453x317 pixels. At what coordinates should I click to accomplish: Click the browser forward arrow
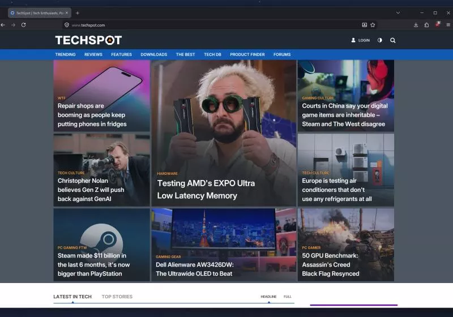coord(13,25)
